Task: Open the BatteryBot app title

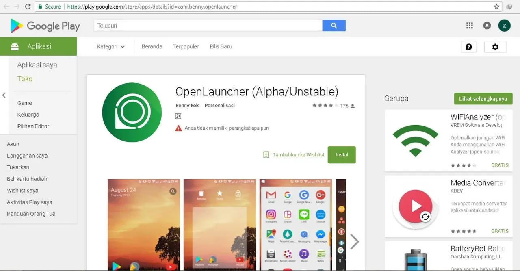Action: pos(478,249)
